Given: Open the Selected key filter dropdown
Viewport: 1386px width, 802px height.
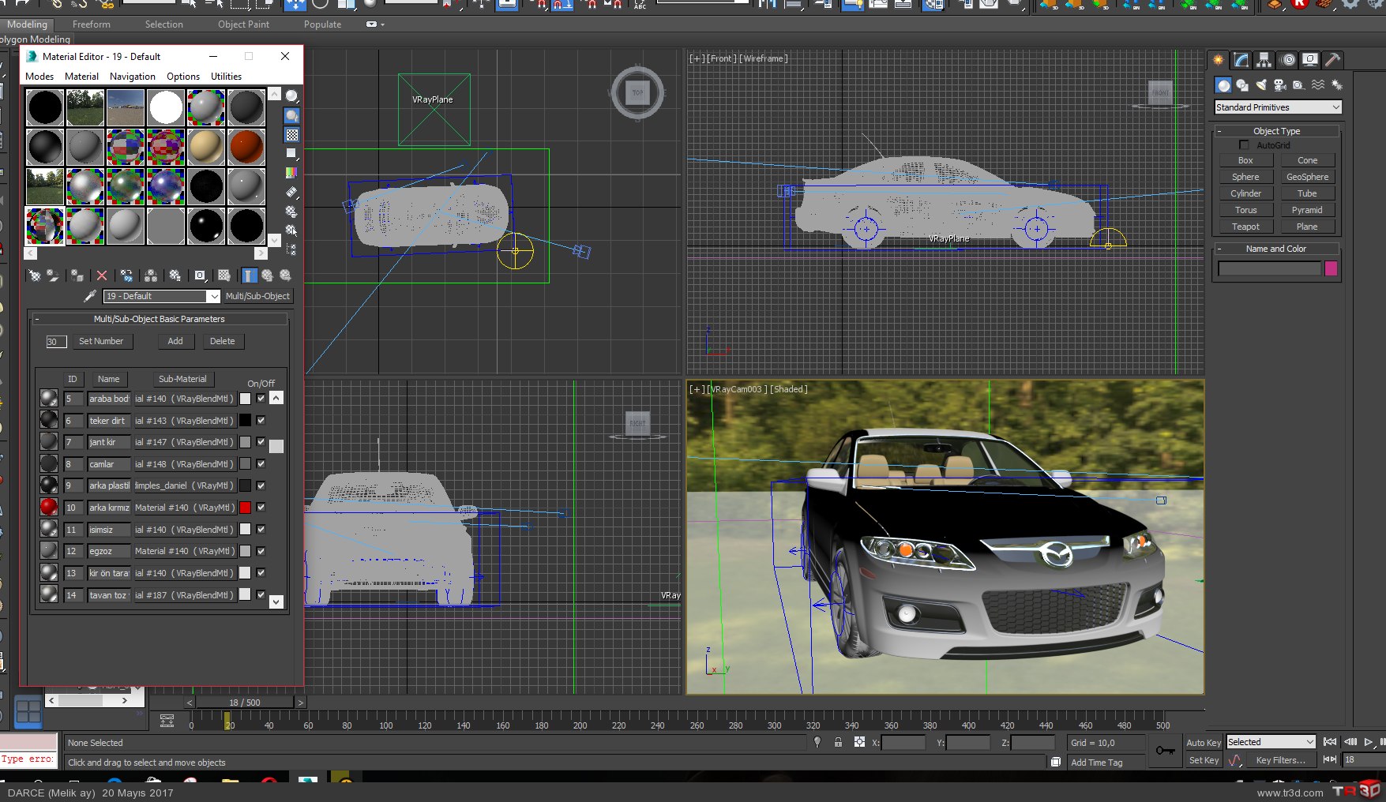Looking at the screenshot, I should click(1270, 742).
